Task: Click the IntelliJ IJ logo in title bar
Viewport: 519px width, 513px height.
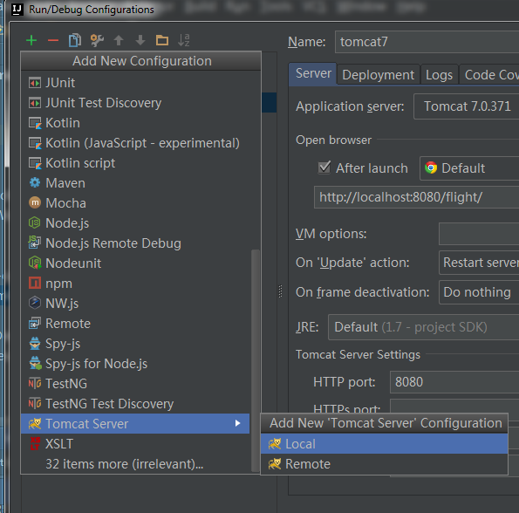Action: coord(17,10)
